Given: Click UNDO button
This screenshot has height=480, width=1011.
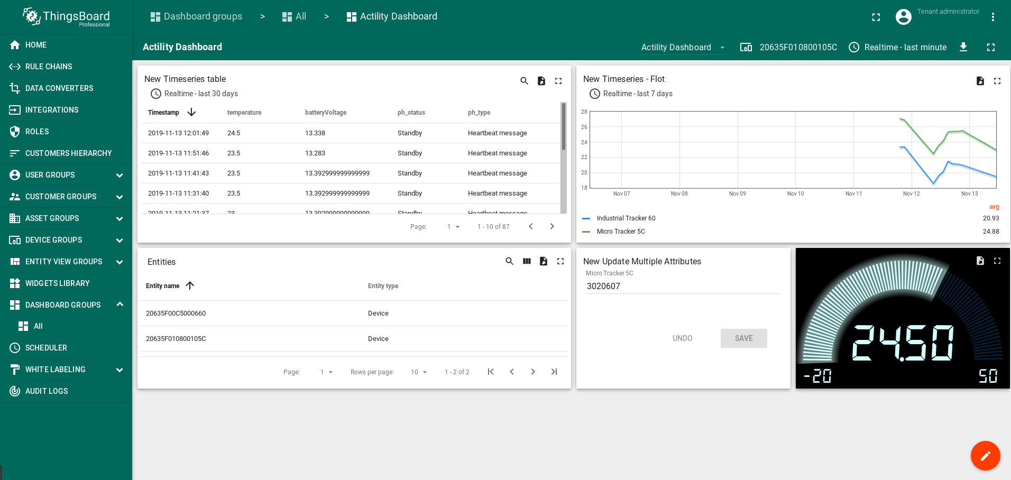Looking at the screenshot, I should coord(682,338).
